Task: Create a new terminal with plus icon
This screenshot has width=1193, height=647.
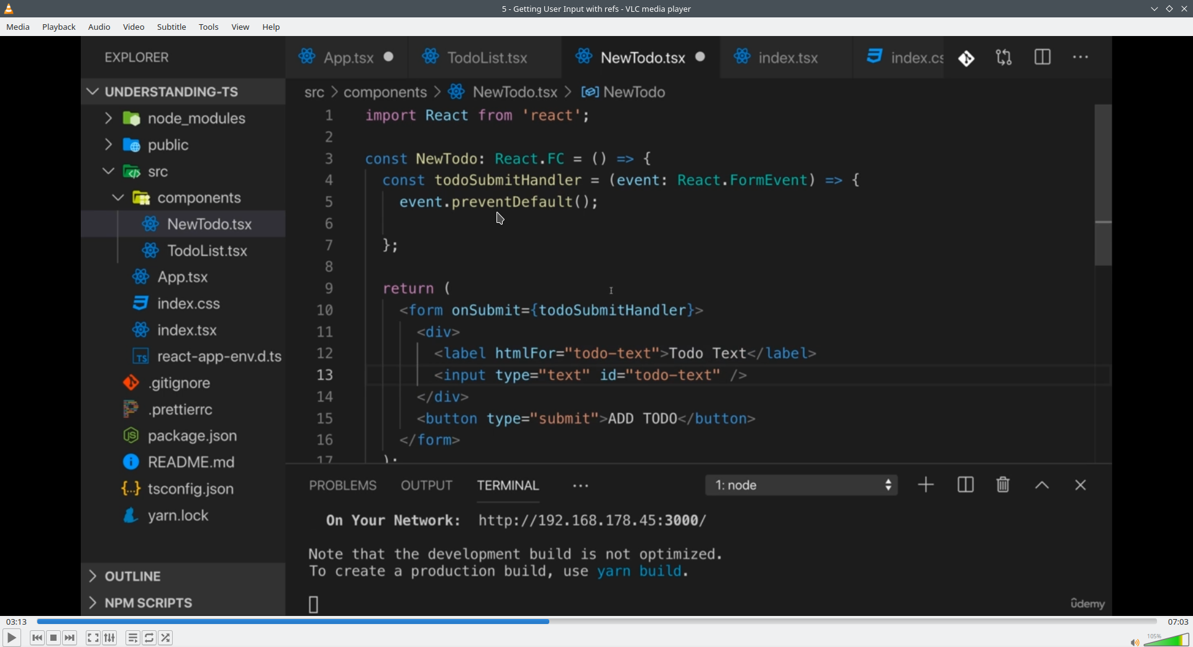Action: [926, 485]
